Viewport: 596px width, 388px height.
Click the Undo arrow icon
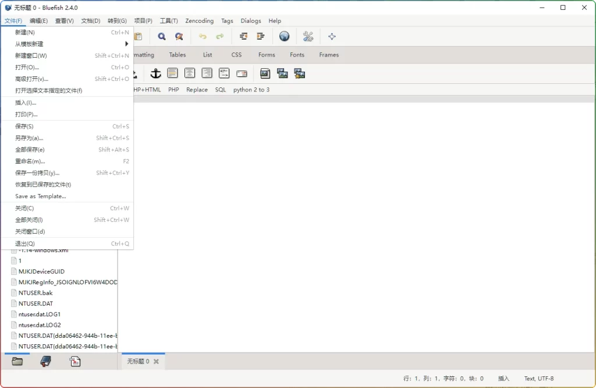point(203,37)
